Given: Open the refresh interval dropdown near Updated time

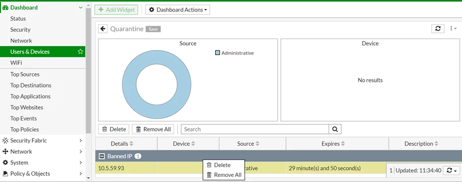Looking at the screenshot, I should pyautogui.click(x=451, y=170).
